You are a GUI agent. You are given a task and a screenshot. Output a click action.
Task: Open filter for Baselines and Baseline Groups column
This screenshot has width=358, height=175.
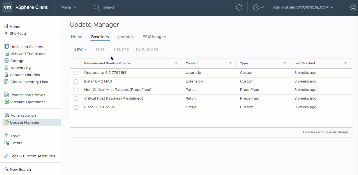[x=176, y=63]
